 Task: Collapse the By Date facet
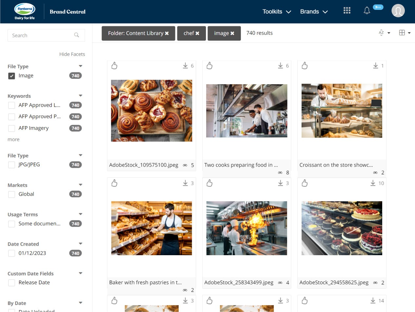81,303
